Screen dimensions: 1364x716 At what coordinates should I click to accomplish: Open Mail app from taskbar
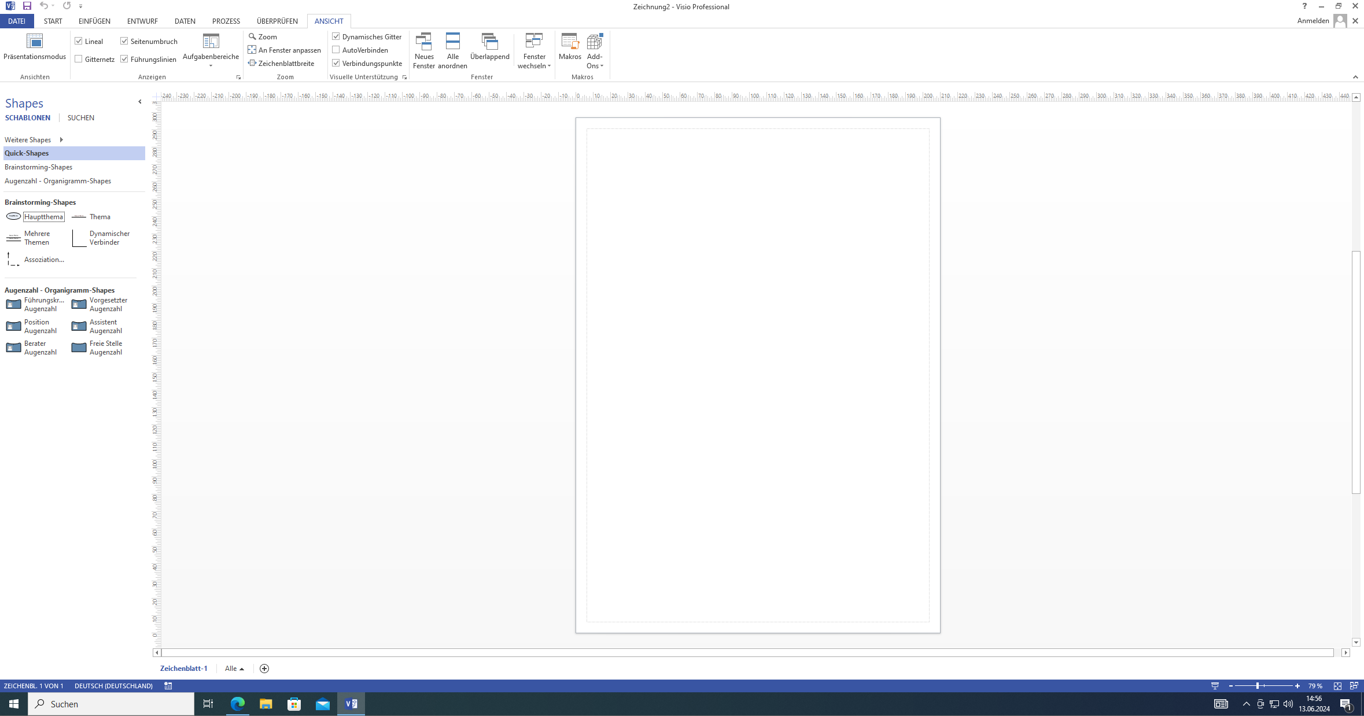point(323,704)
